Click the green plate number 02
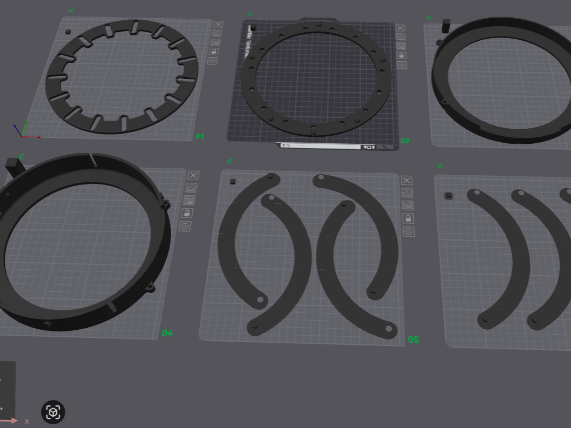Viewport: 571px width, 428px height. (405, 141)
